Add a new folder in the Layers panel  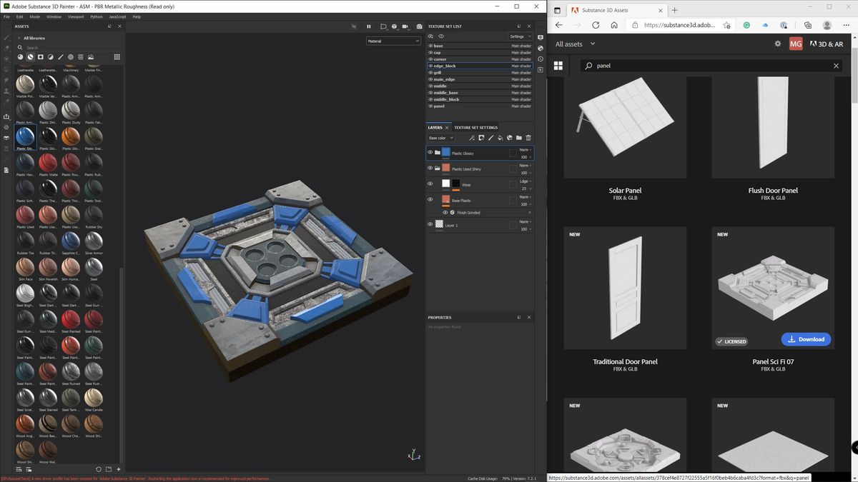(x=519, y=138)
